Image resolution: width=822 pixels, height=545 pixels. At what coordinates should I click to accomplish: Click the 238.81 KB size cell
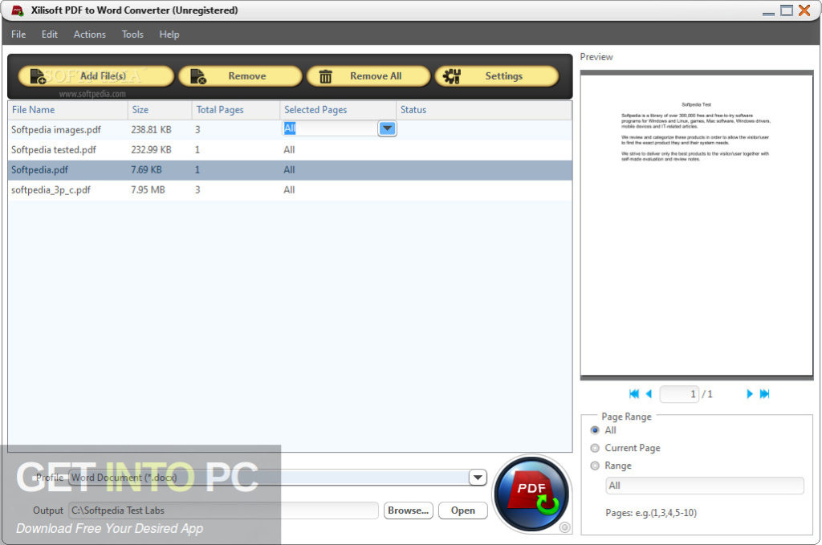151,129
